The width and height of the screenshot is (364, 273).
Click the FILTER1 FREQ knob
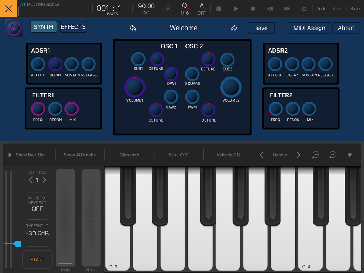coord(38,109)
